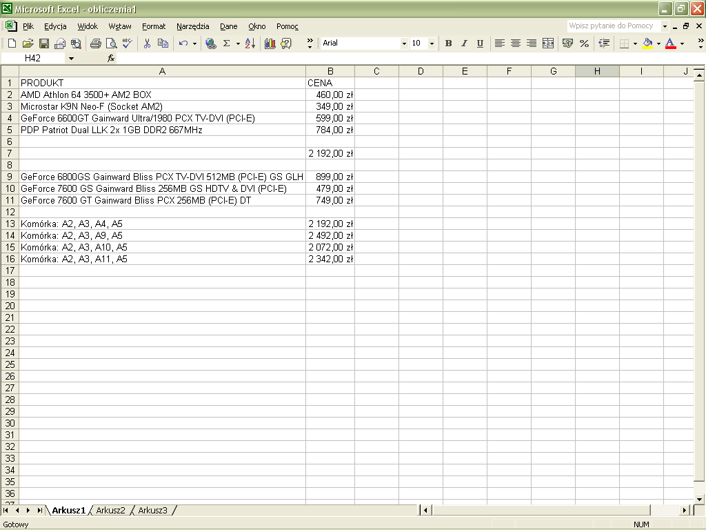Click the Name Box showing H42
706x530 pixels.
pyautogui.click(x=33, y=58)
